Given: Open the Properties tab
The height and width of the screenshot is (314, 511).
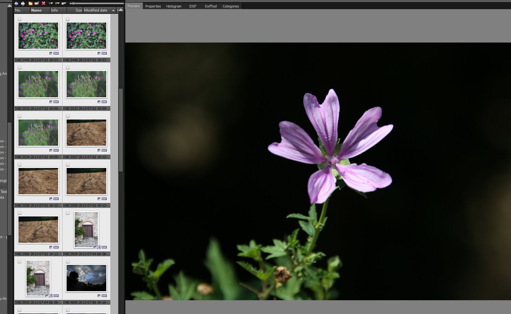Looking at the screenshot, I should [x=153, y=6].
